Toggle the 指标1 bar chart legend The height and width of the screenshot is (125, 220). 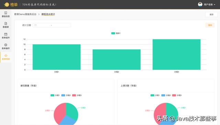(116, 33)
